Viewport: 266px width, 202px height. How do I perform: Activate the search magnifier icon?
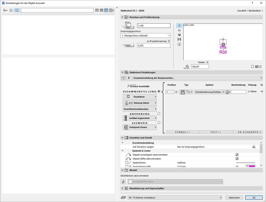click(17, 10)
